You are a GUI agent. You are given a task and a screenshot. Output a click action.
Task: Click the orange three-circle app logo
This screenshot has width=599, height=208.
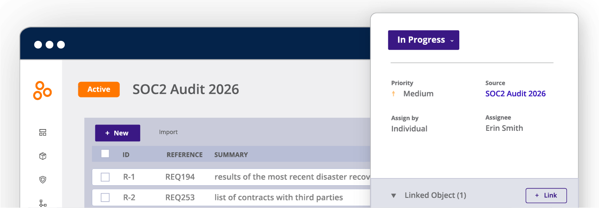coord(42,90)
